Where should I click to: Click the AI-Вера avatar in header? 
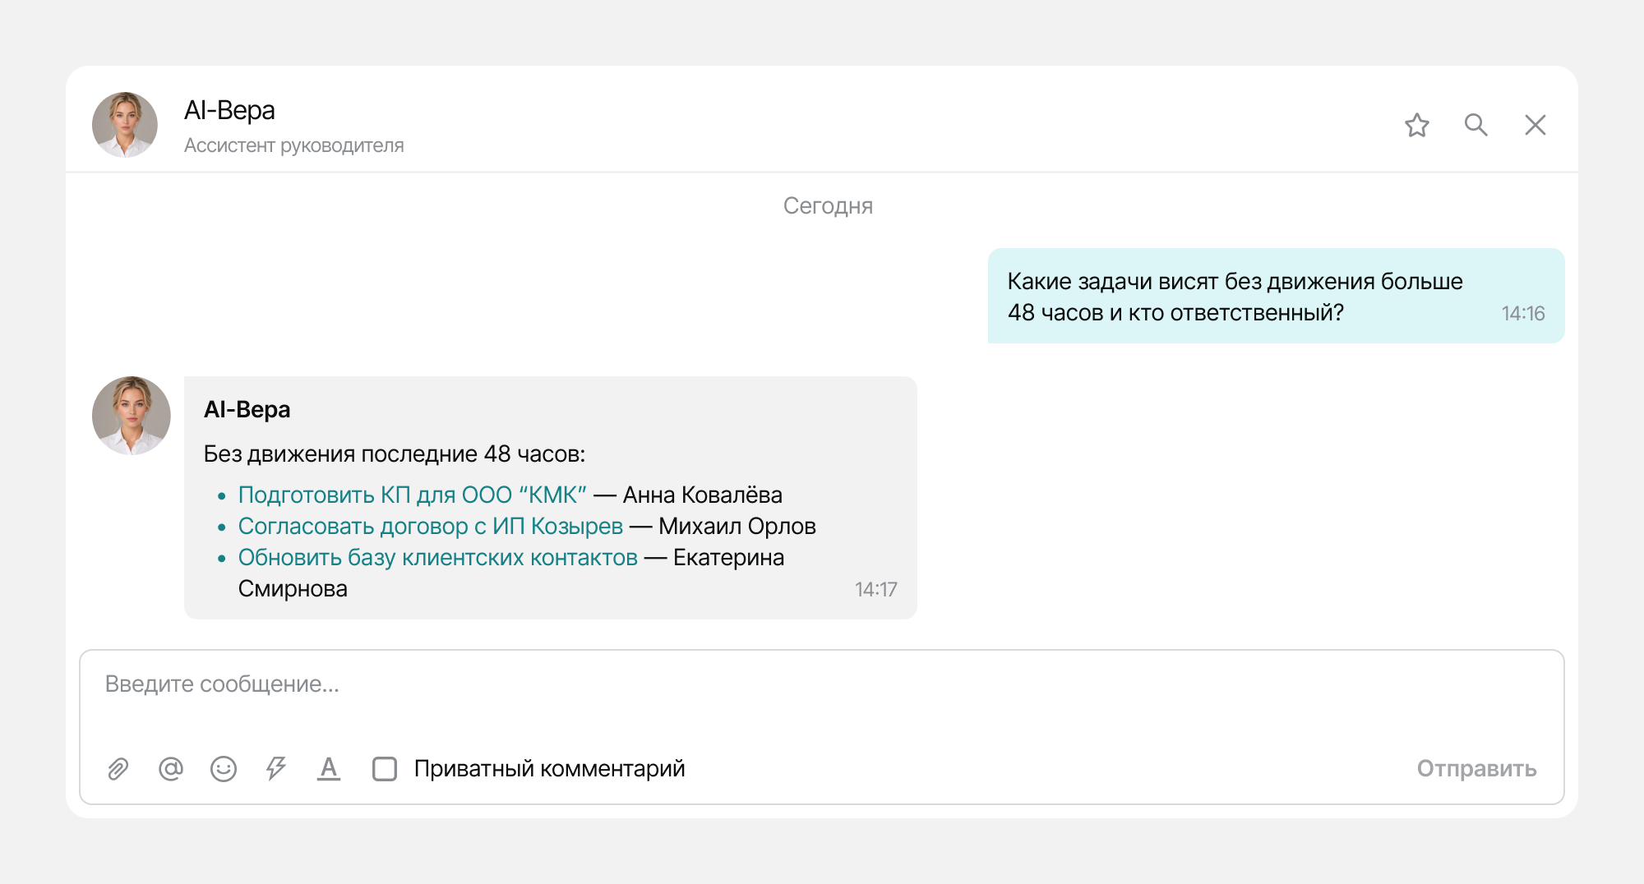pyautogui.click(x=125, y=125)
